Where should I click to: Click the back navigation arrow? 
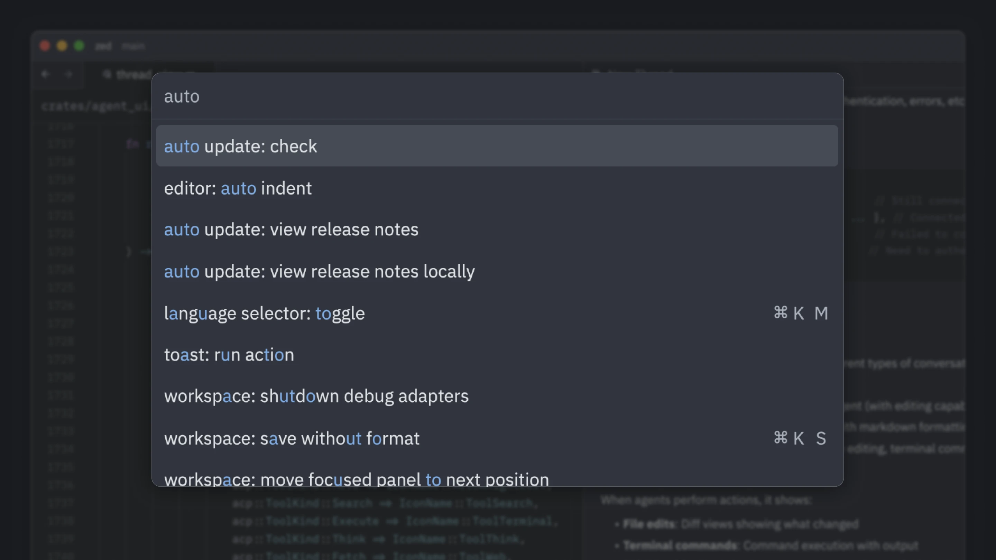[x=45, y=74]
